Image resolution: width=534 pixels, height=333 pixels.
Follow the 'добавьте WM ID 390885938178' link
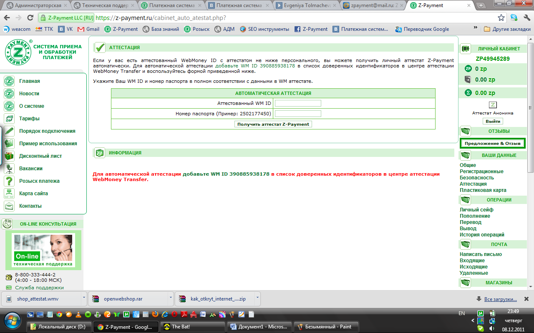[x=255, y=66]
